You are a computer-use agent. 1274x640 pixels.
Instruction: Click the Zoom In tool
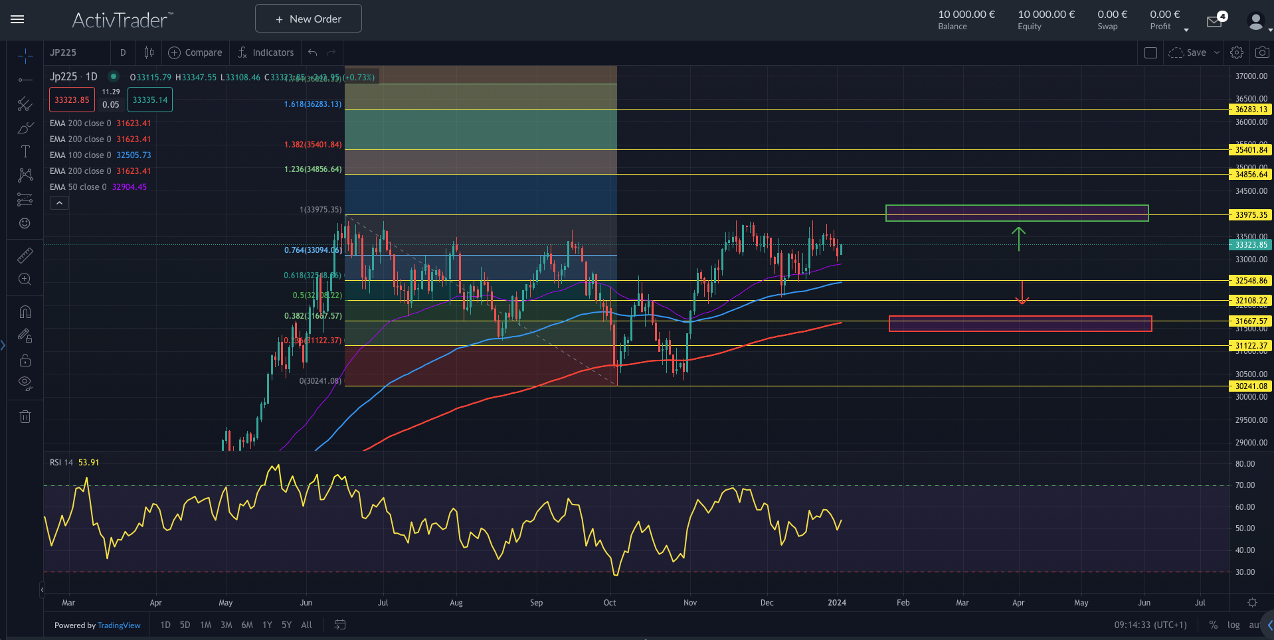(25, 280)
